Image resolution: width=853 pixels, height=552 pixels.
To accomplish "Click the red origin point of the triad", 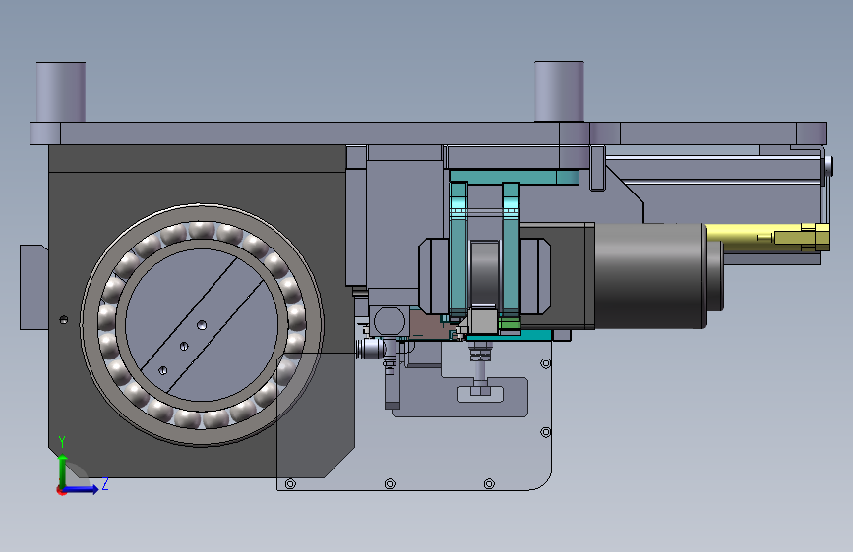I will [61, 490].
